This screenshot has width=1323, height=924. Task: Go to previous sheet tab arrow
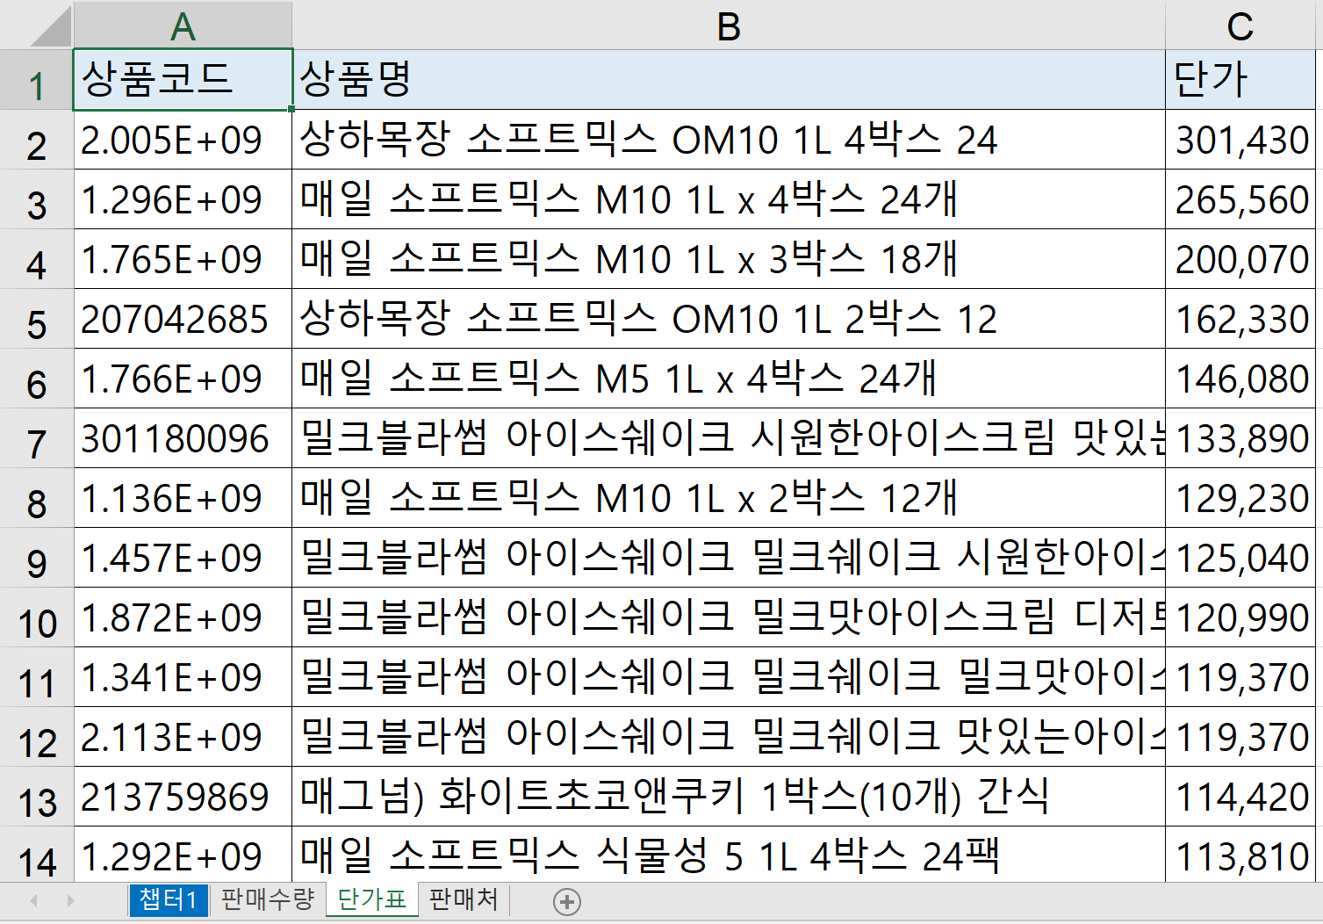pos(34,901)
